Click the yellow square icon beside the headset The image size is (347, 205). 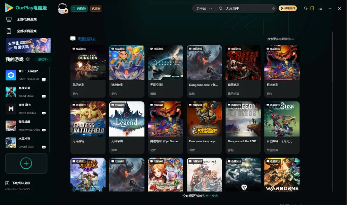point(312,8)
